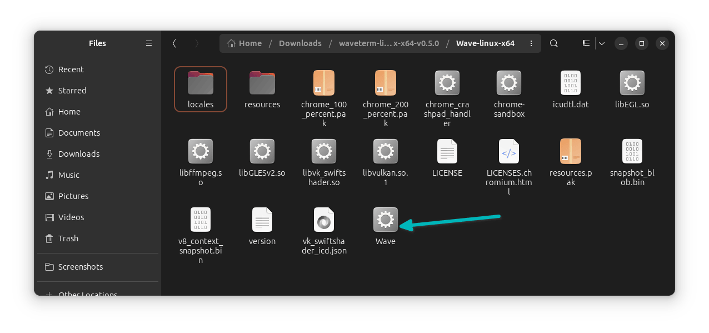Click the search magnifier icon

tap(553, 43)
